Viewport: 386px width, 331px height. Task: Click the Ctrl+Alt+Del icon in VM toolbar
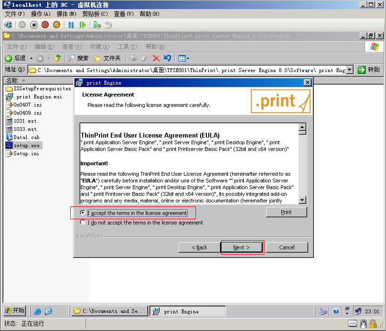(x=8, y=25)
